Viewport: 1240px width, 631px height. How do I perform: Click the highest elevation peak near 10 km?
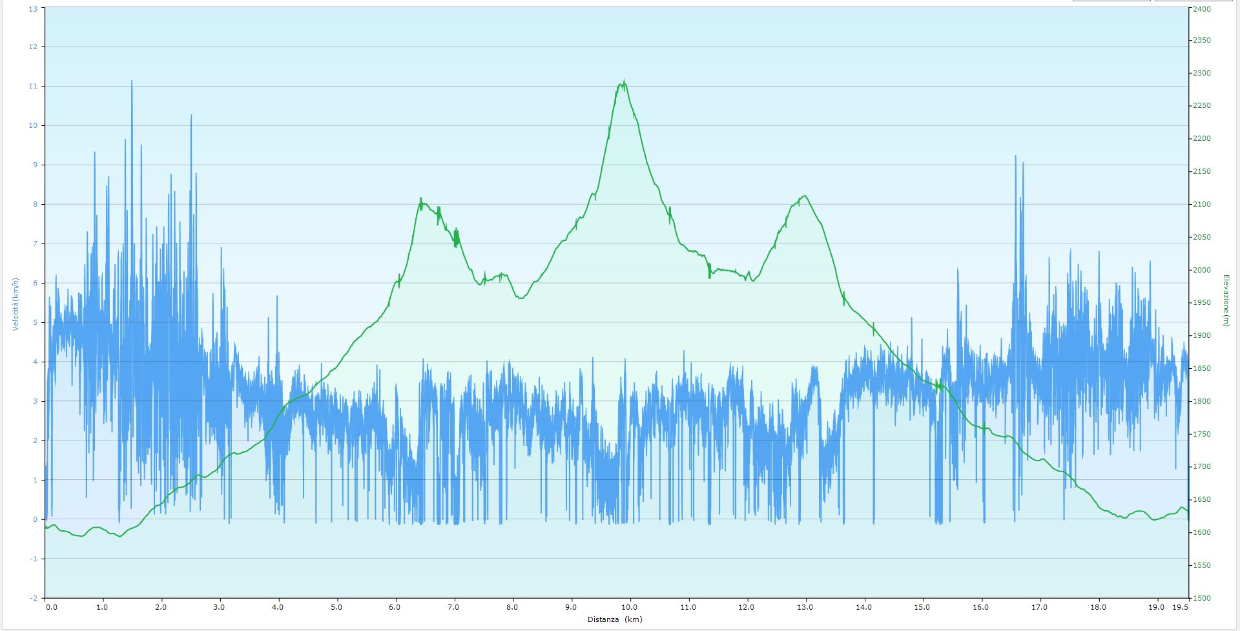pyautogui.click(x=624, y=83)
